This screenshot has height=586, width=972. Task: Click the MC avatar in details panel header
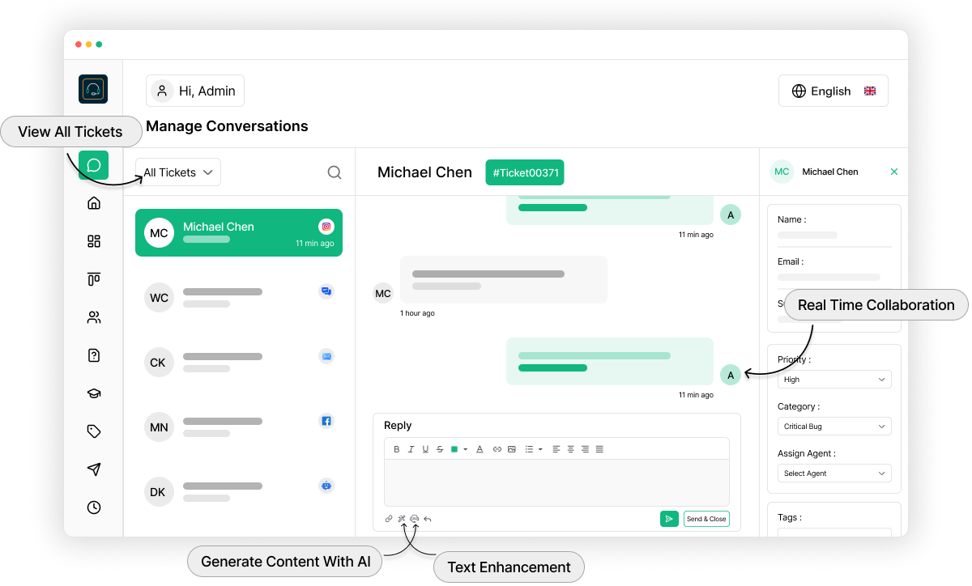pyautogui.click(x=782, y=172)
